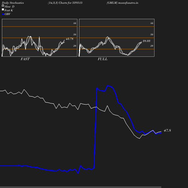Click the 'Daily Stochastics' title text
This screenshot has width=188, height=188.
point(13,3)
